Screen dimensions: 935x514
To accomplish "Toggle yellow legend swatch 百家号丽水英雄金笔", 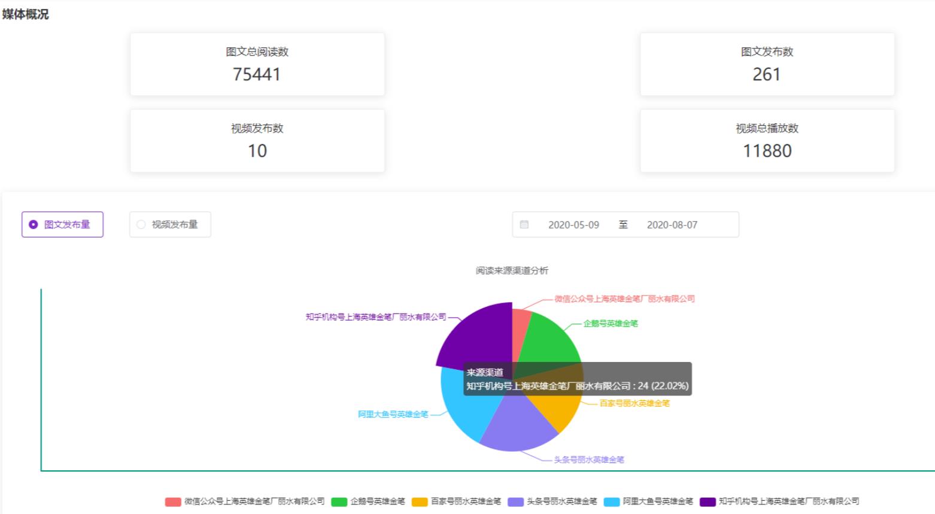I will click(x=420, y=501).
